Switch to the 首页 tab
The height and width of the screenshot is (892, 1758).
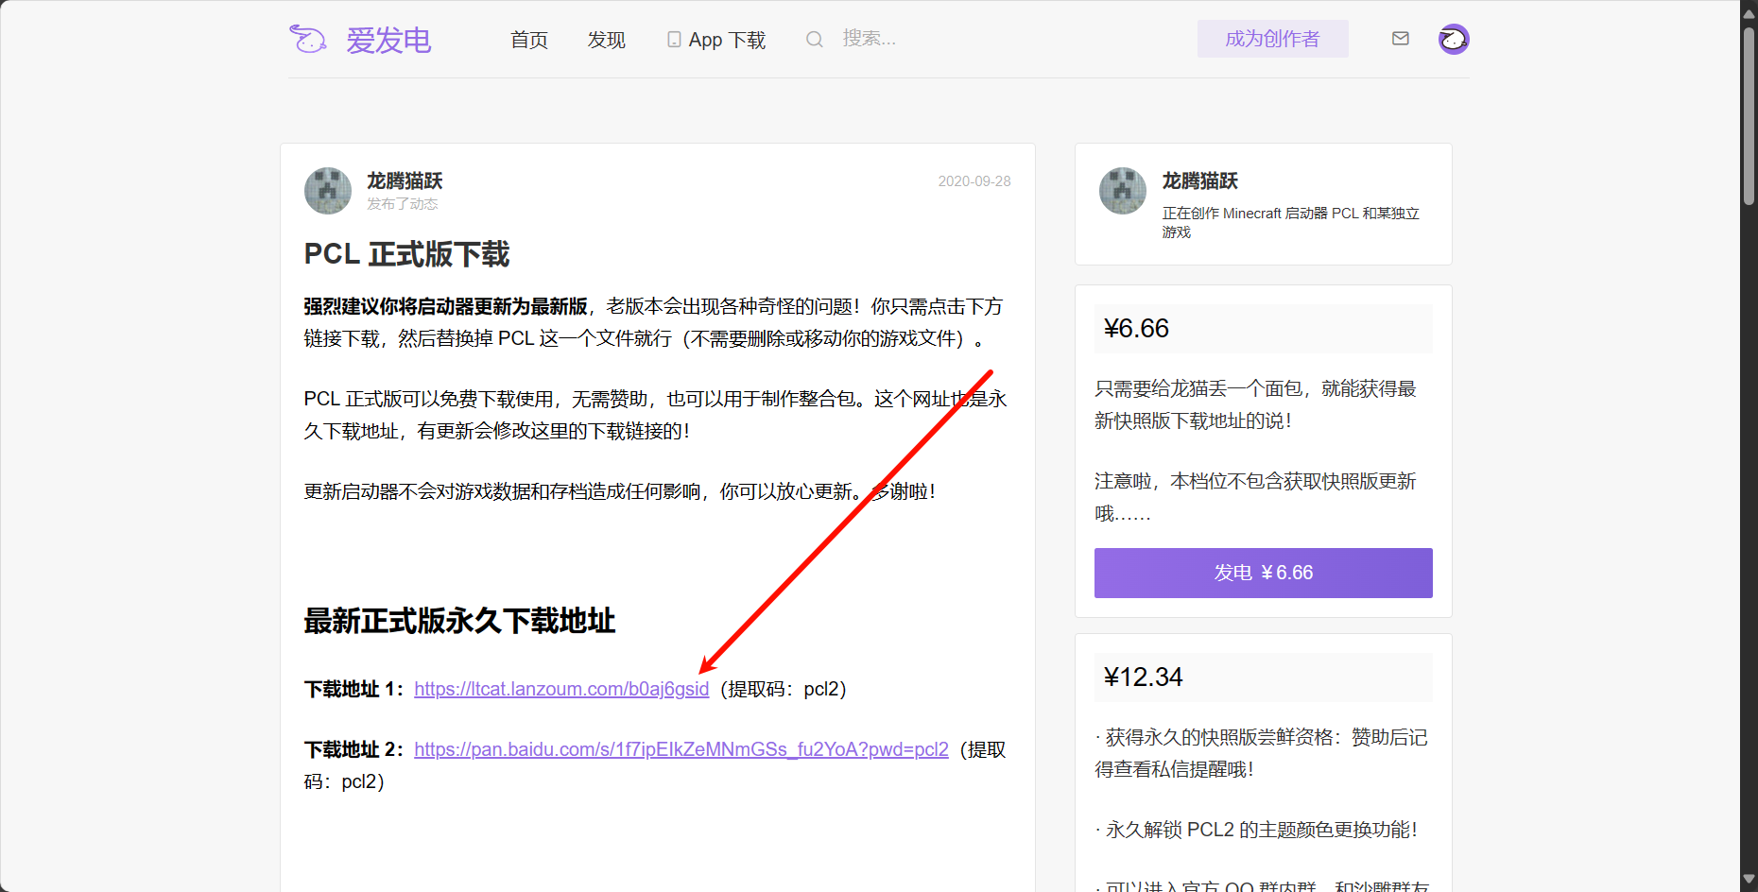[528, 40]
